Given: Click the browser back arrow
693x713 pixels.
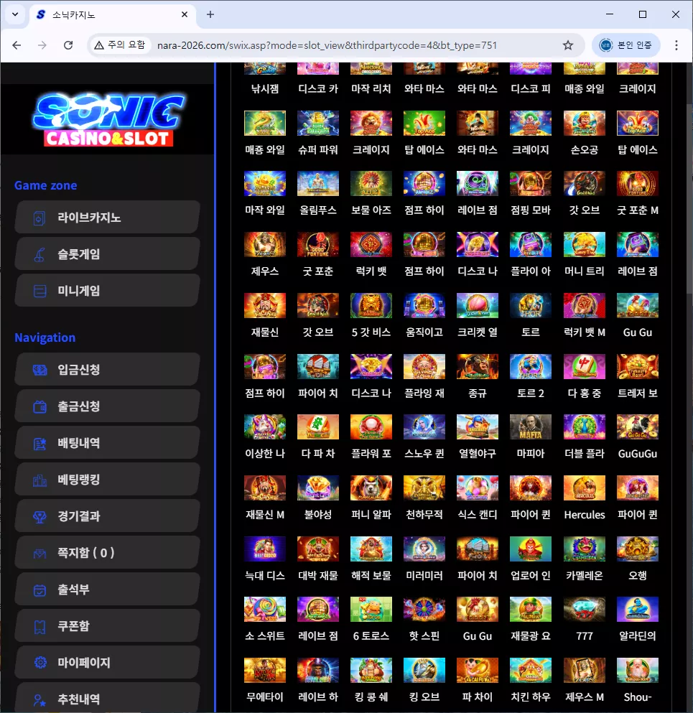Looking at the screenshot, I should click(x=17, y=45).
